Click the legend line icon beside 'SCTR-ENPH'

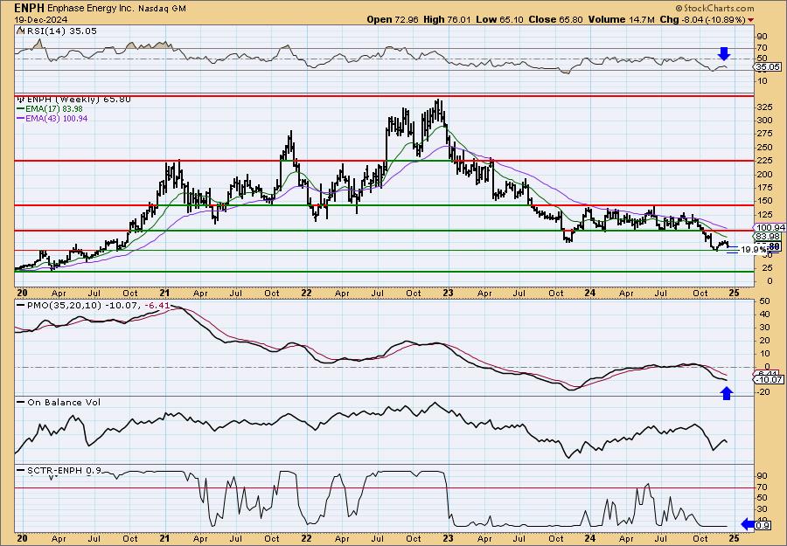tap(21, 470)
